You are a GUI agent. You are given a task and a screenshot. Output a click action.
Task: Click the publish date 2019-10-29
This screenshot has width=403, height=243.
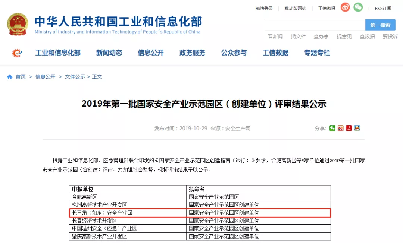point(193,129)
